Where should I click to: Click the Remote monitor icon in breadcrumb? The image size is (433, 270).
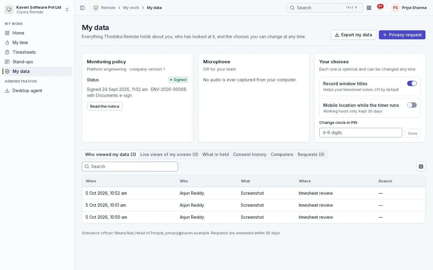coord(96,8)
